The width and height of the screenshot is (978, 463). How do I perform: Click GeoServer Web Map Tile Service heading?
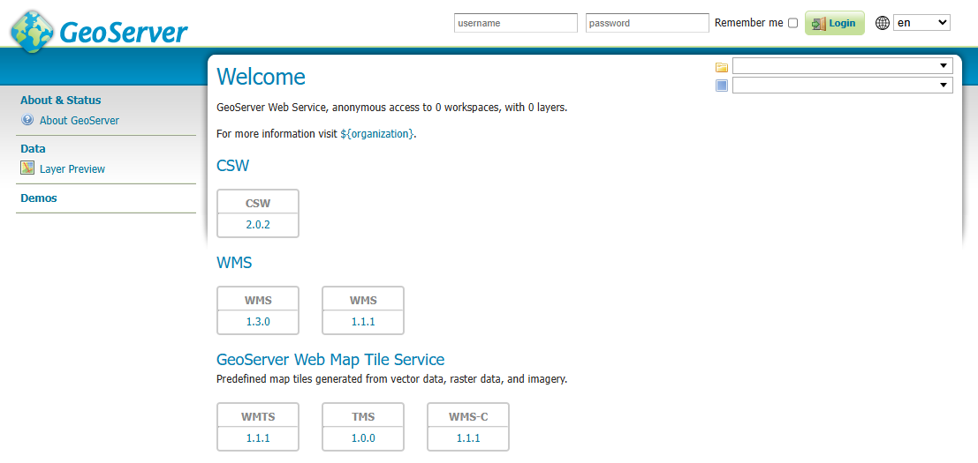[330, 359]
